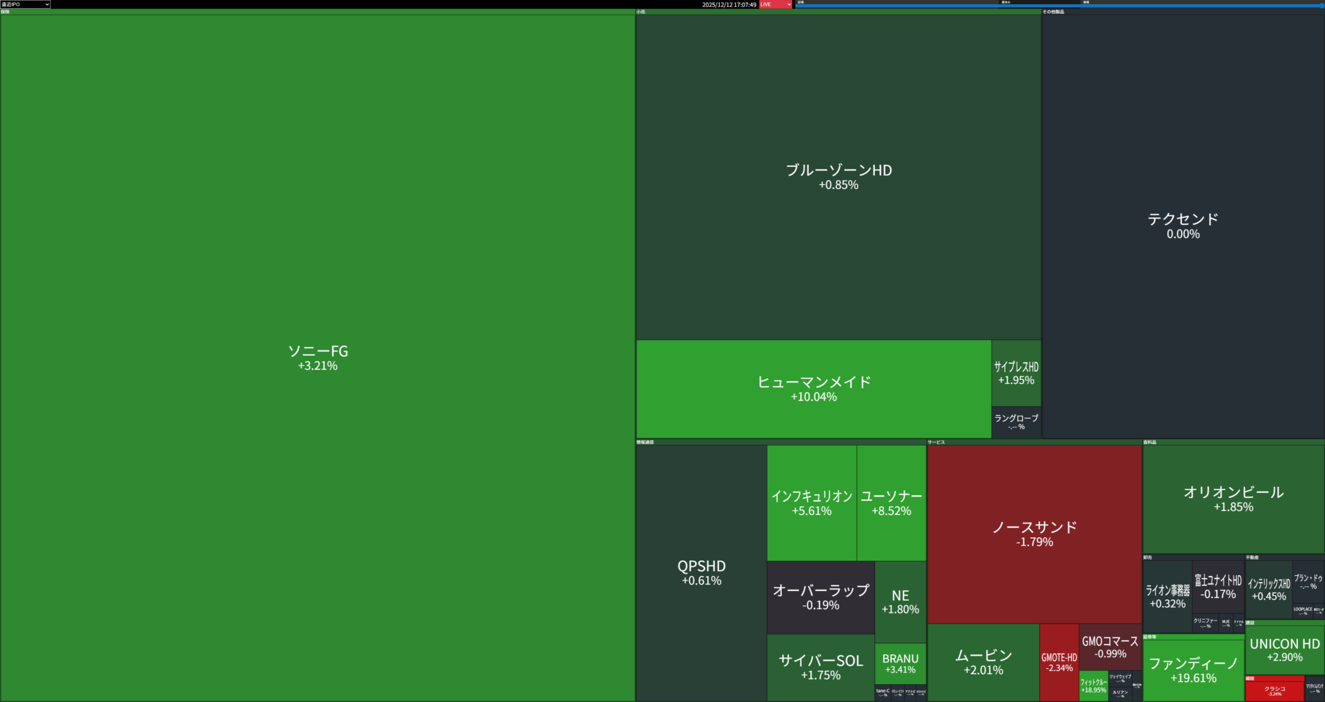Click the 情報通信 sector header label

pyautogui.click(x=645, y=442)
